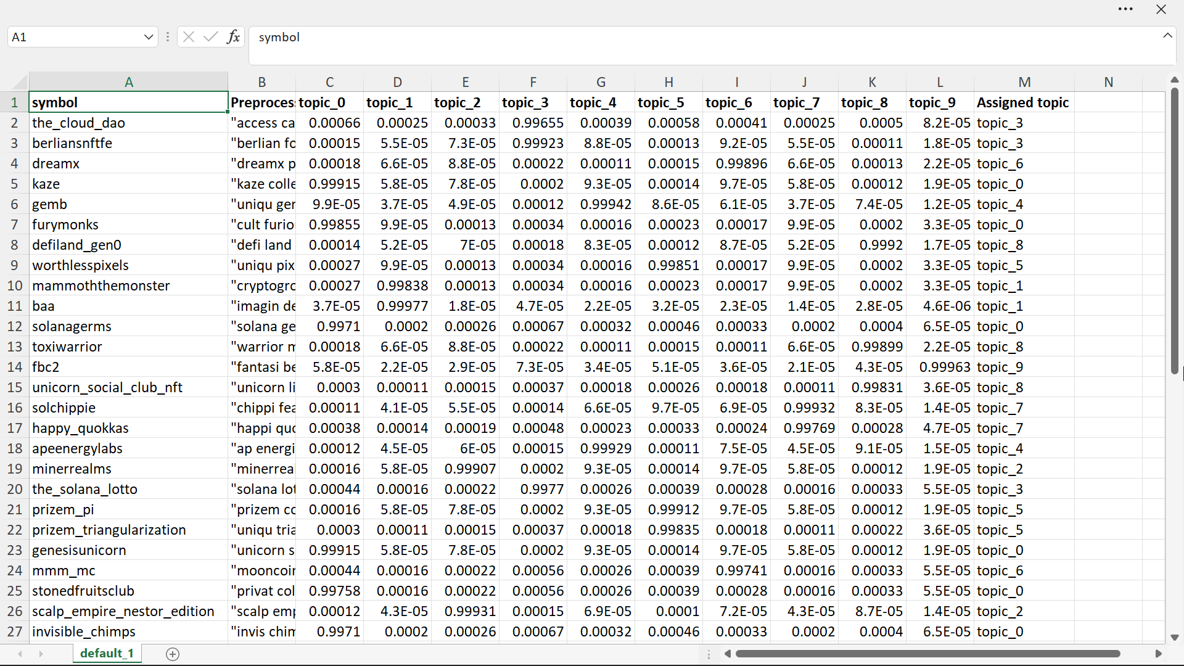Click the Insert Function fx icon
Image resolution: width=1184 pixels, height=666 pixels.
pyautogui.click(x=233, y=37)
